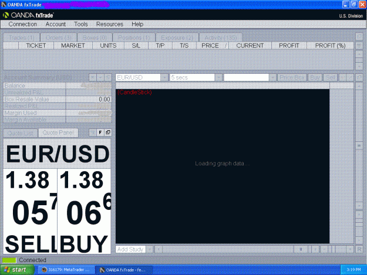Click the Box Resale Value 0.00 cell
This screenshot has width=367, height=275.
point(89,99)
